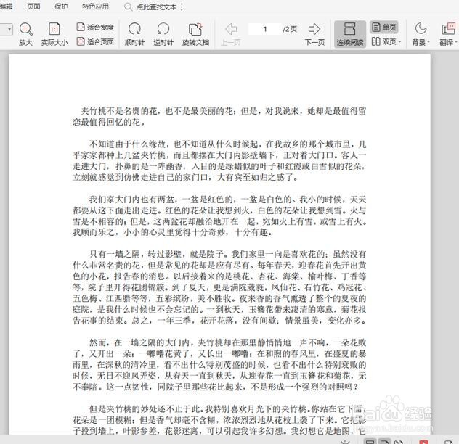This screenshot has height=444, width=459.
Task: Open the search options dots menu
Action: click(182, 7)
